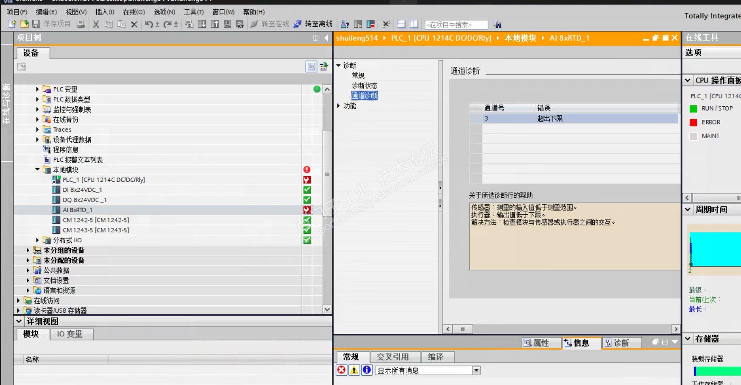Click the diagnostics area horizontal scrollbar thumb
This screenshot has width=741, height=385.
click(x=463, y=329)
